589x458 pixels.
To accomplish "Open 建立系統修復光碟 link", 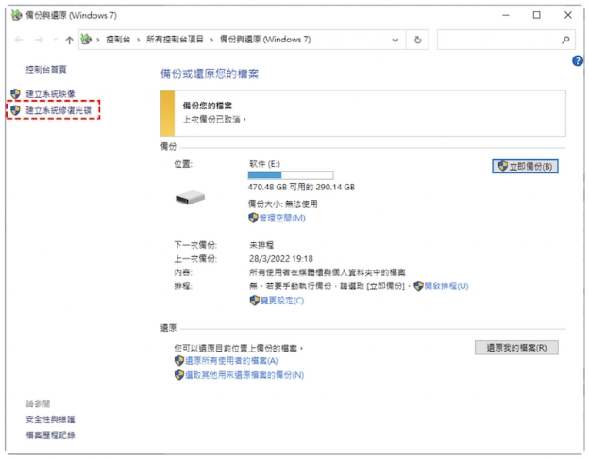I will coord(59,110).
